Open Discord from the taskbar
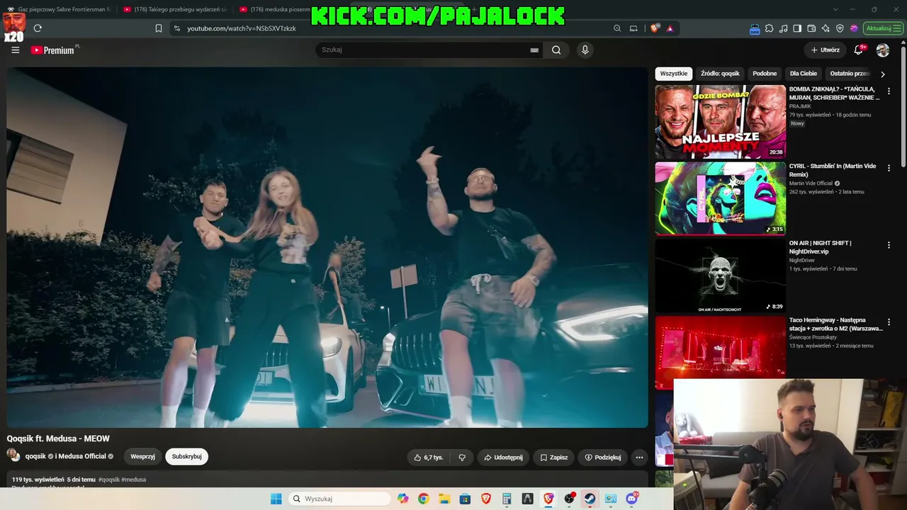This screenshot has width=907, height=510. pos(631,499)
